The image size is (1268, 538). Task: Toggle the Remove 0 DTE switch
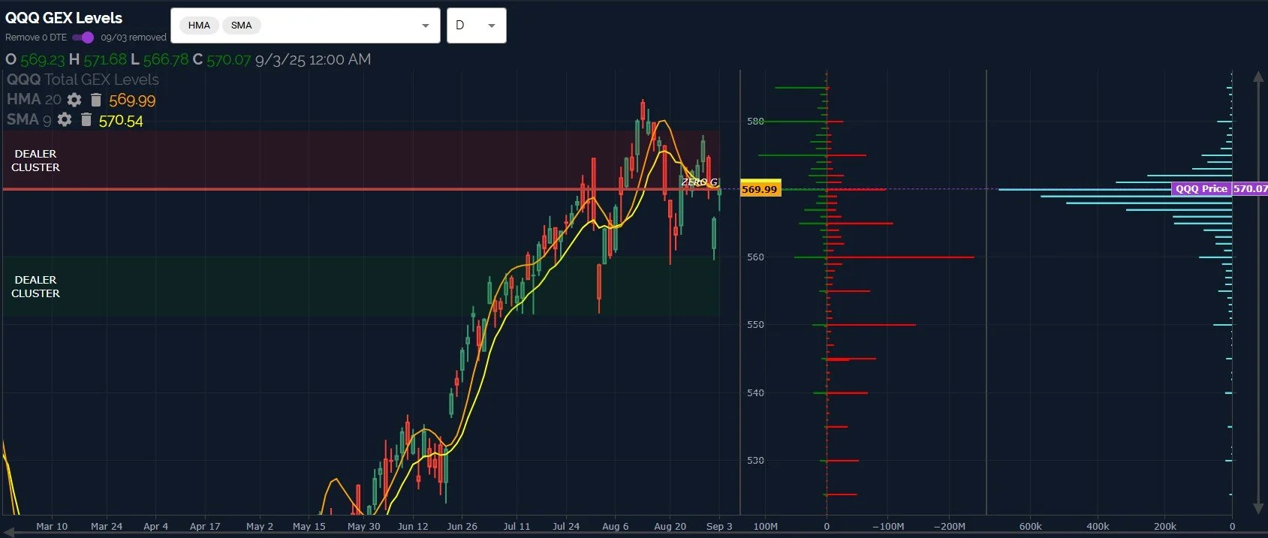[x=83, y=38]
